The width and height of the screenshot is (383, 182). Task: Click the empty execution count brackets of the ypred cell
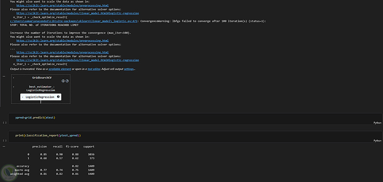pyautogui.click(x=4, y=123)
